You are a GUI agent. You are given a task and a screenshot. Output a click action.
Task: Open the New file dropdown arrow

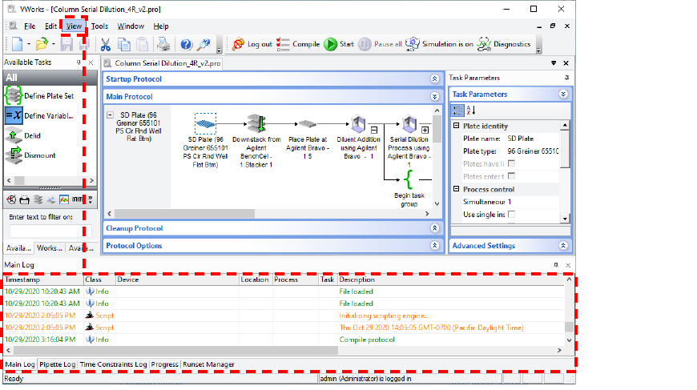(x=29, y=44)
